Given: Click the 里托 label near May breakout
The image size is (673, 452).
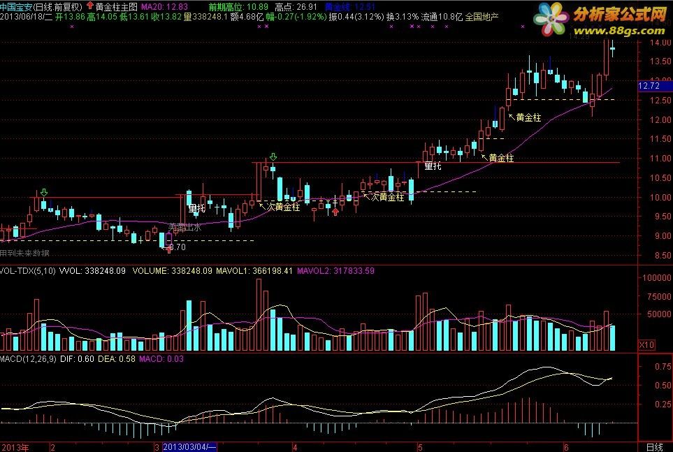Looking at the screenshot, I should [433, 166].
